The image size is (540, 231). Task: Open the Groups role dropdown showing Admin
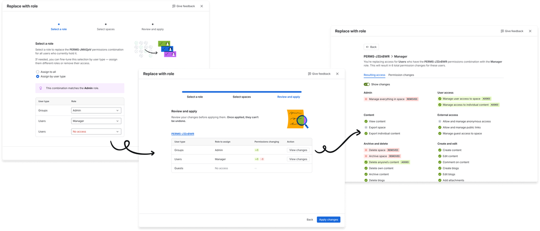96,111
